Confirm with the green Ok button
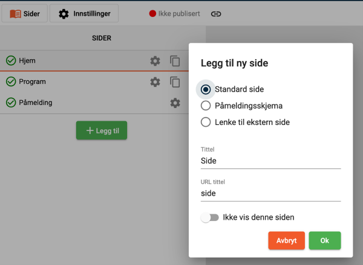363x265 pixels. tap(324, 240)
